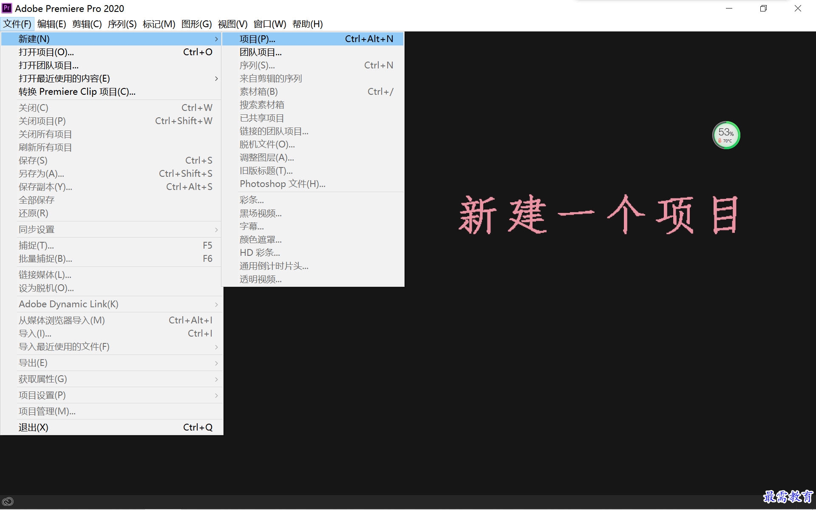Click 设为脱机(O)... in File menu
816x510 pixels.
(111, 288)
